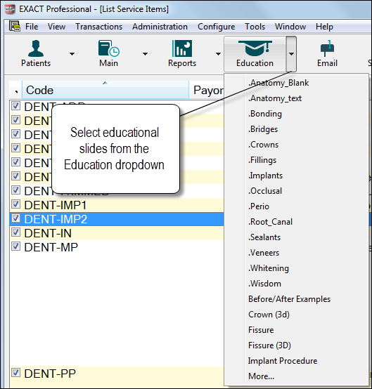372x389 pixels.
Task: Select the .Implants slides entry
Action: coord(265,176)
